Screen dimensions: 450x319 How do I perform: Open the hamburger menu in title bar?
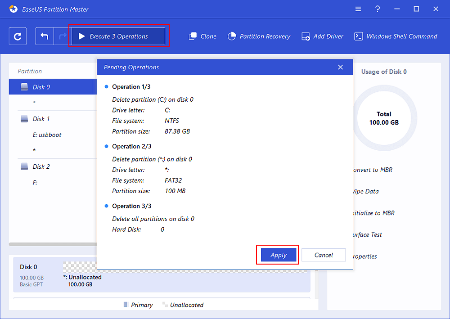[358, 9]
